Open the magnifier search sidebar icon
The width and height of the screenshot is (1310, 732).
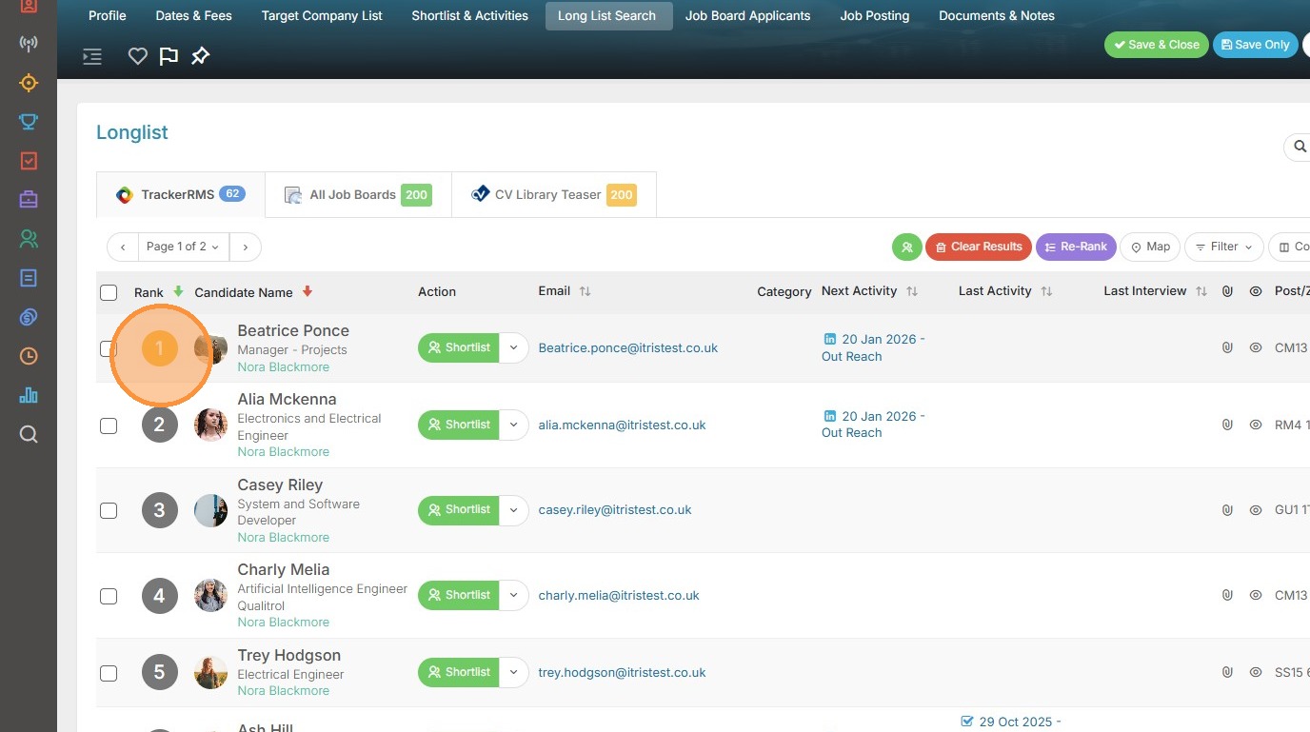[29, 435]
